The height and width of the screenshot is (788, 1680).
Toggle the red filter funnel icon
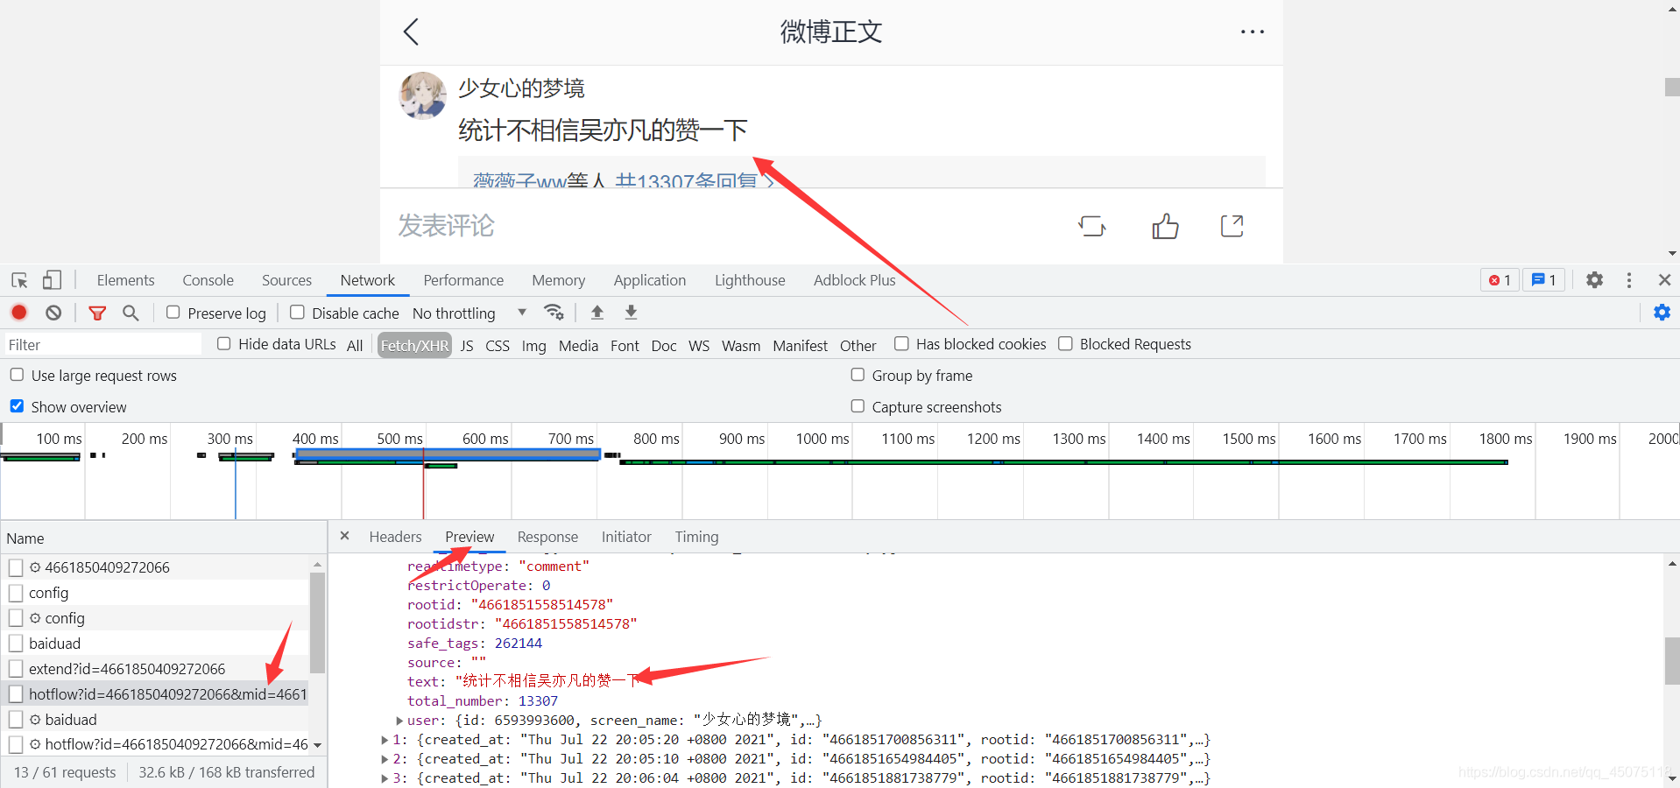point(97,313)
